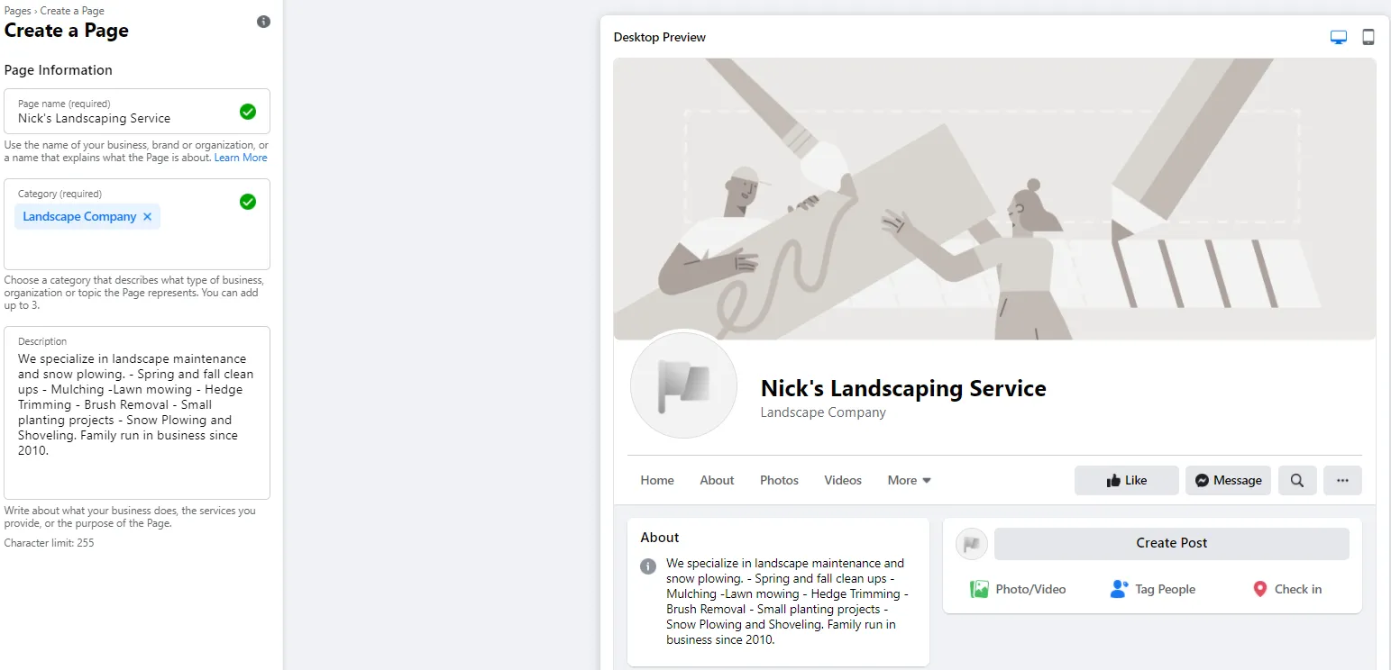The height and width of the screenshot is (670, 1391).
Task: Select the Videos tab
Action: (843, 480)
